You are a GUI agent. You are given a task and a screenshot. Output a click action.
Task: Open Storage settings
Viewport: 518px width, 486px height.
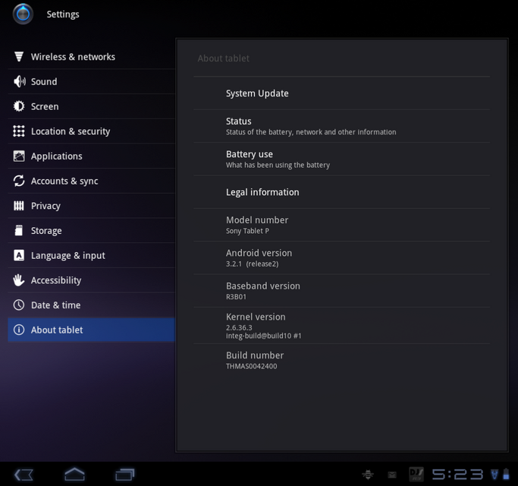92,230
